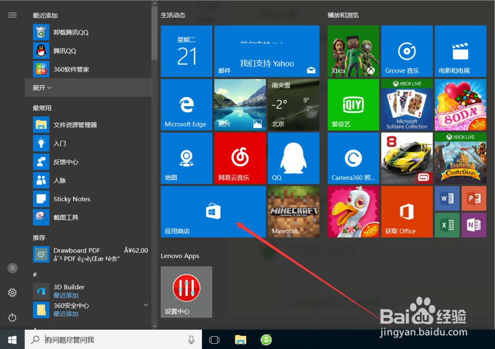Open the Camera360 tile
This screenshot has width=495, height=349.
(353, 158)
